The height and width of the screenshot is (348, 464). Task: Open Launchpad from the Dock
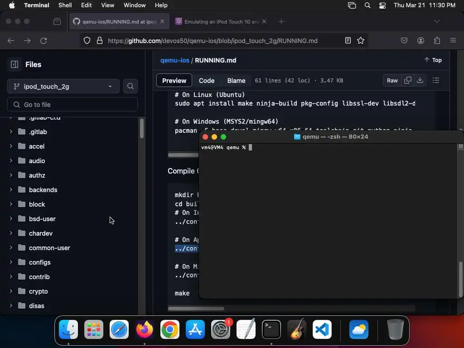point(94,329)
